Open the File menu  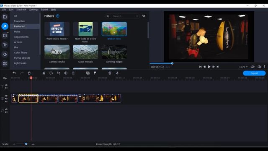pyautogui.click(x=4, y=10)
